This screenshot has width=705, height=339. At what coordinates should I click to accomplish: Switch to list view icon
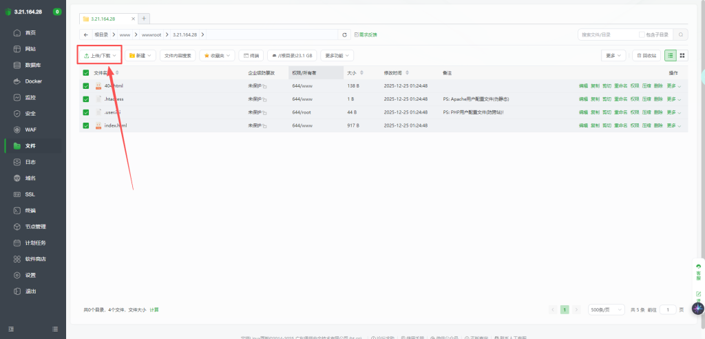coord(671,55)
